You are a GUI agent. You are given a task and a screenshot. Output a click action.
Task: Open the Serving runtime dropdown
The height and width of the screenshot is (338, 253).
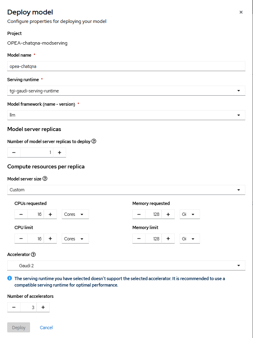[x=126, y=91]
